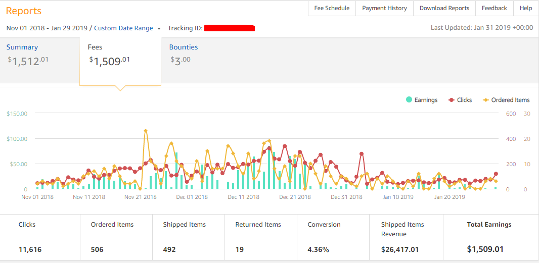Toggle the Earnings legend circle icon

[x=409, y=100]
